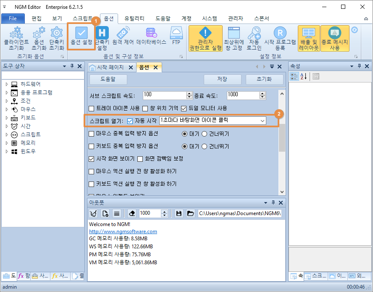Click the refresh icon beside 종료 메시지 사용

click(x=355, y=30)
